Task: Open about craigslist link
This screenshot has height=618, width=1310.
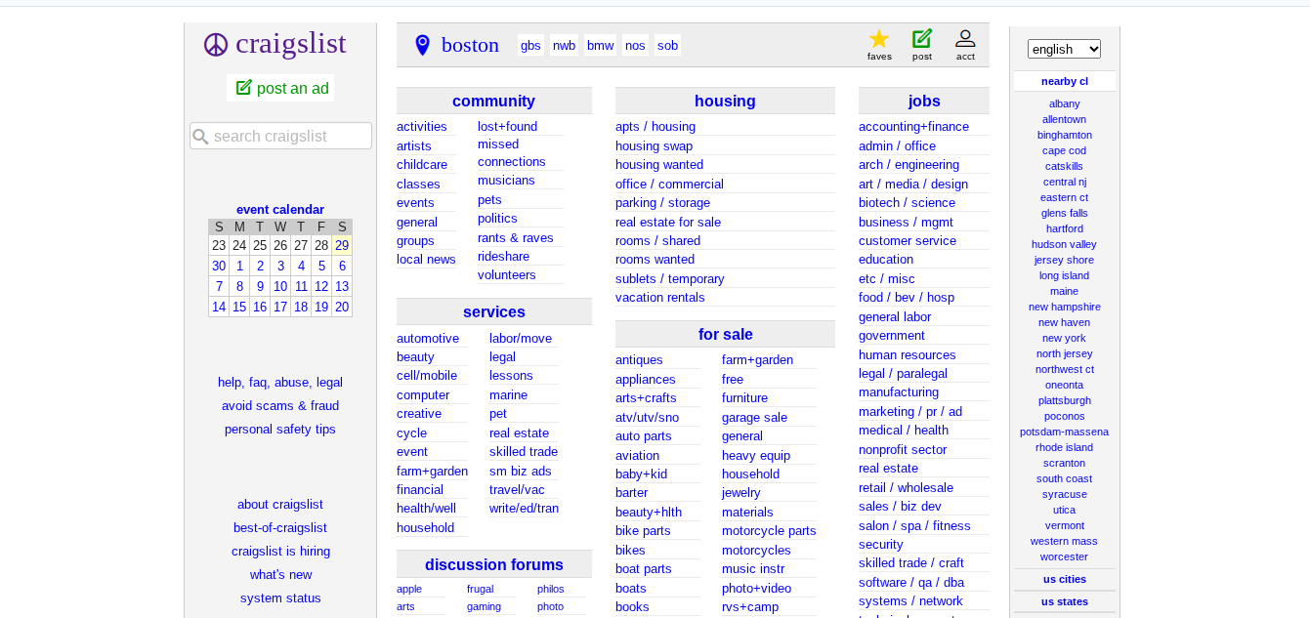Action: 280,504
